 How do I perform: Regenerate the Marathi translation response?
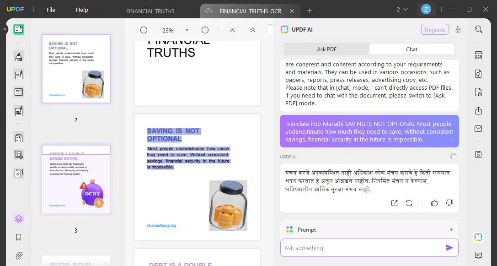coord(409,203)
